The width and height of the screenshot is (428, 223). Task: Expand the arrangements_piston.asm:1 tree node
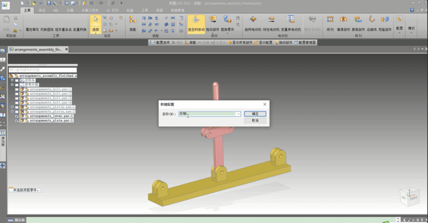click(12, 107)
